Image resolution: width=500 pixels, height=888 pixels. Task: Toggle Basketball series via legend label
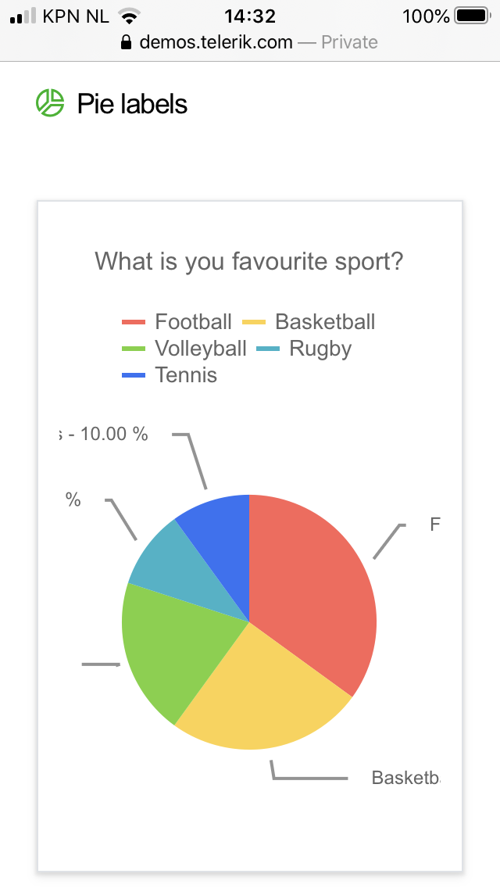325,322
